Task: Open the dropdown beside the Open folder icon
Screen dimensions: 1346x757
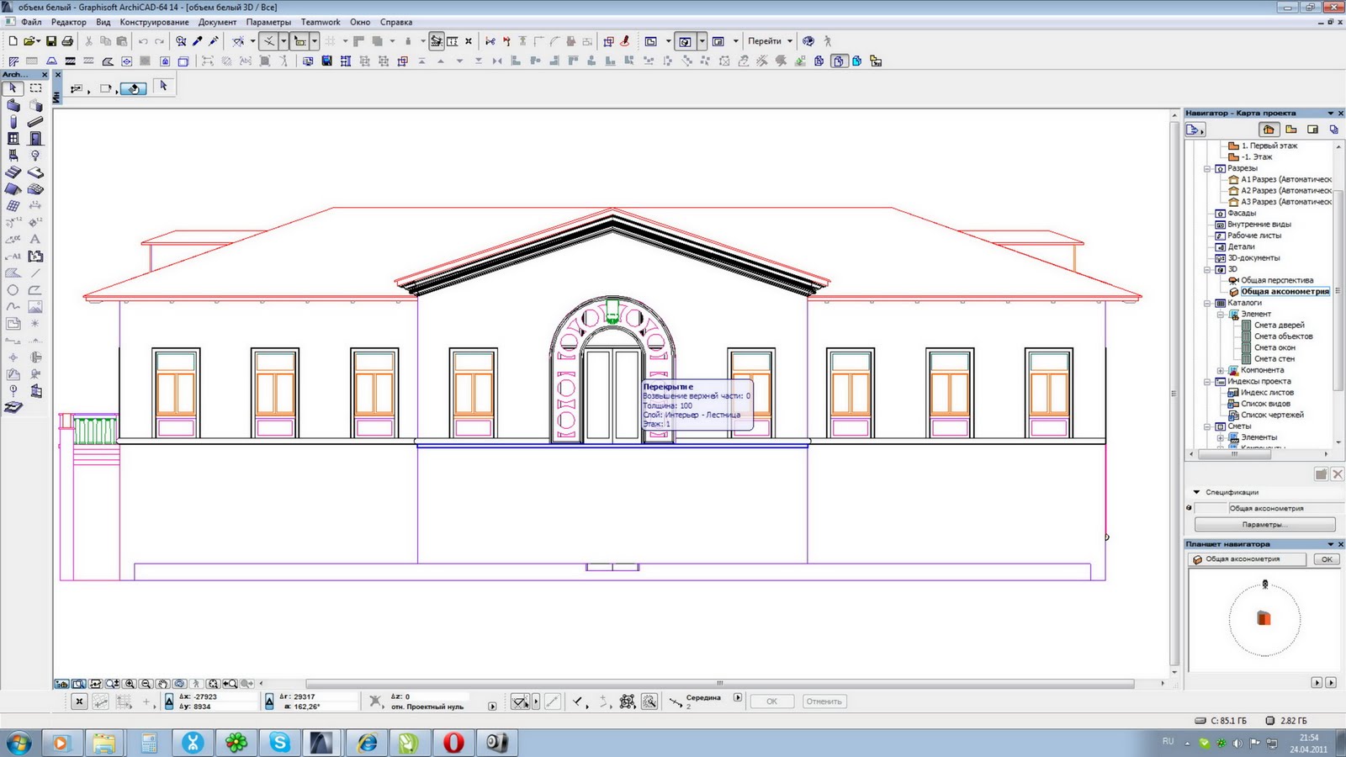Action: click(39, 40)
